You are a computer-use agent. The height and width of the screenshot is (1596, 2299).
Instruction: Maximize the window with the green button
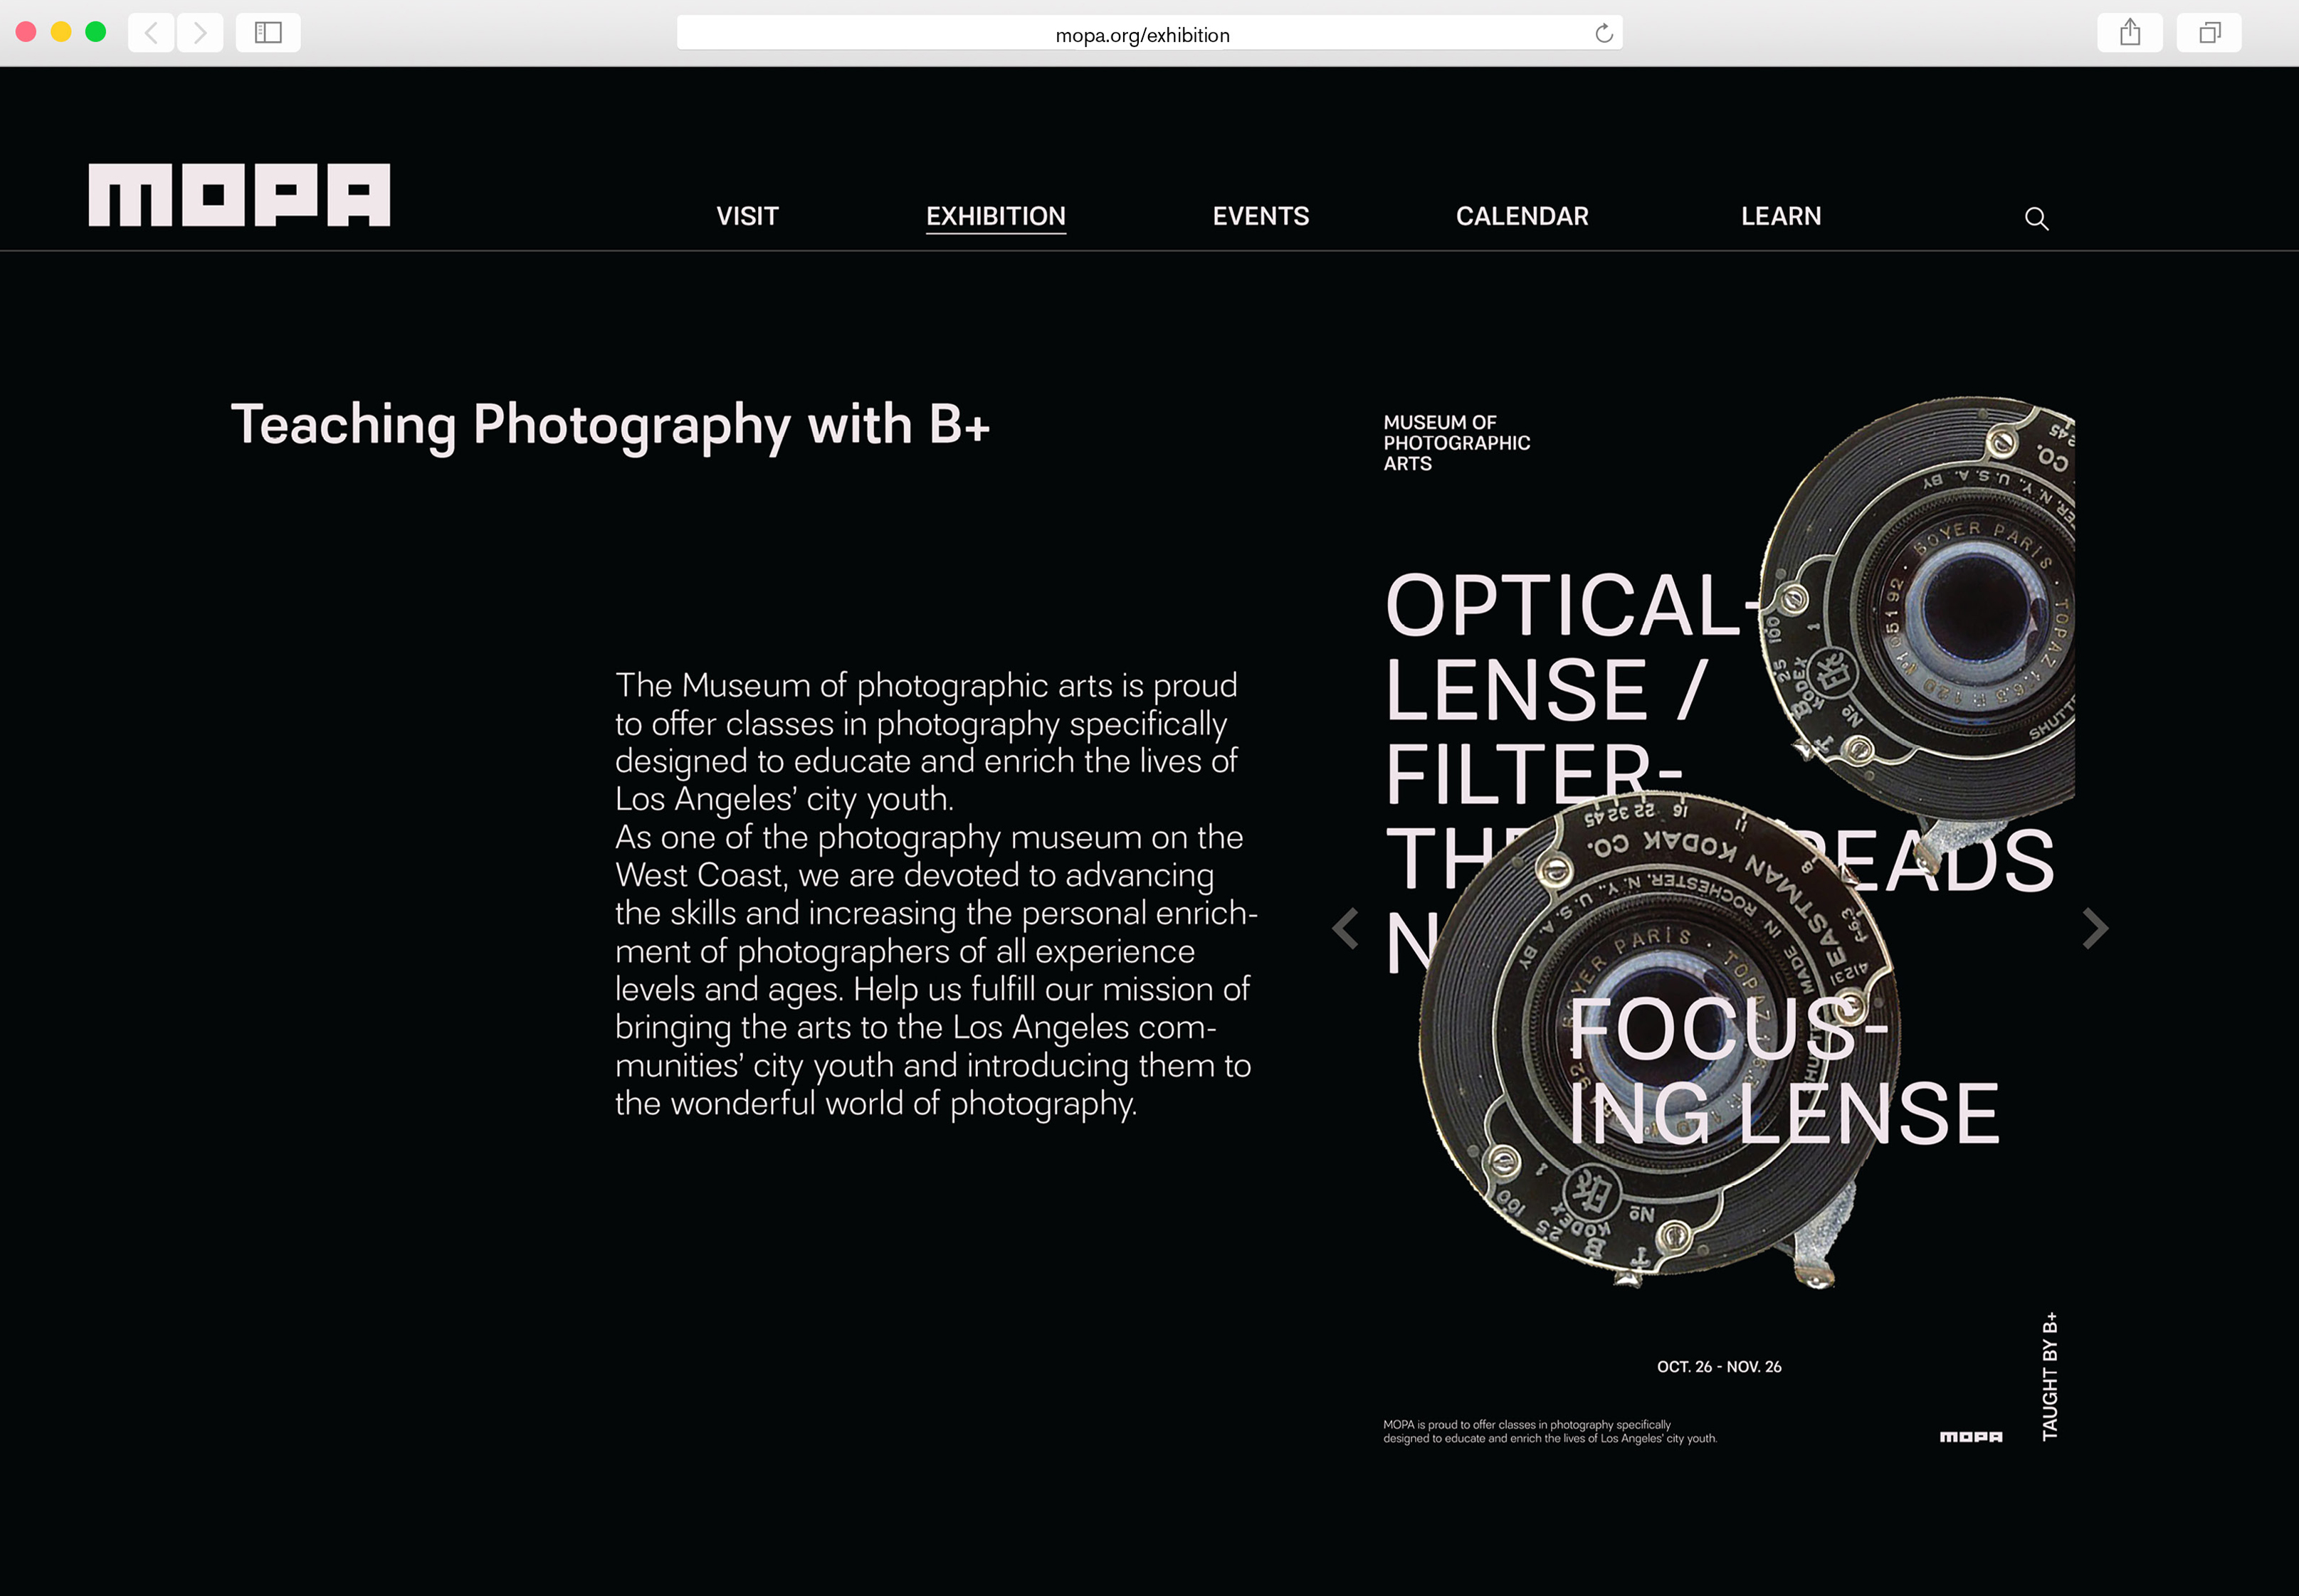coord(96,32)
